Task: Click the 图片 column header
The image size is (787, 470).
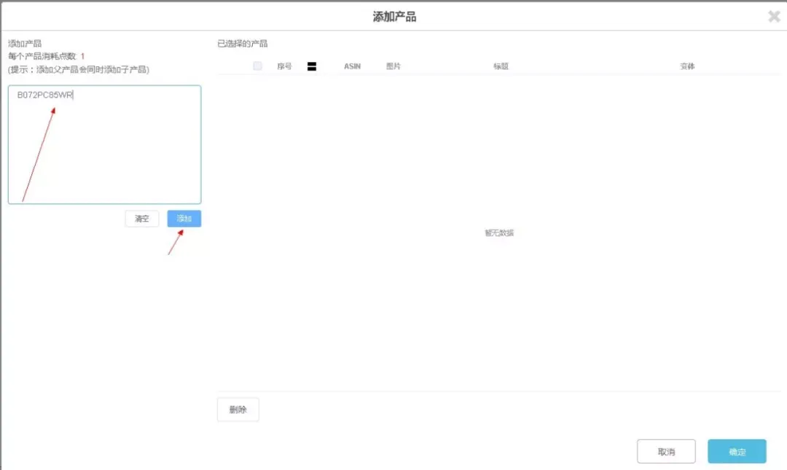Action: coord(393,66)
